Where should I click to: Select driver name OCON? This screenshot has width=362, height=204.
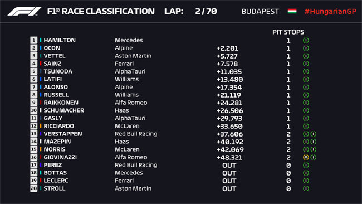(52, 48)
